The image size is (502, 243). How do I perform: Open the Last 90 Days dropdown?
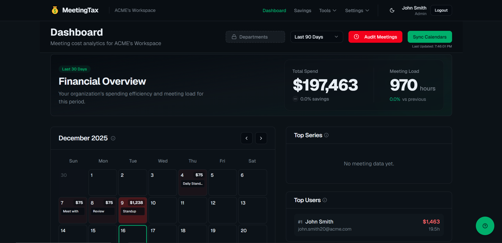pos(316,37)
